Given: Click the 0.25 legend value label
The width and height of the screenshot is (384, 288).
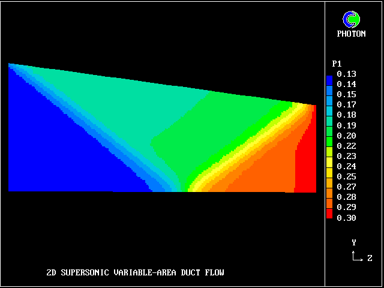Looking at the screenshot, I should click(346, 177).
